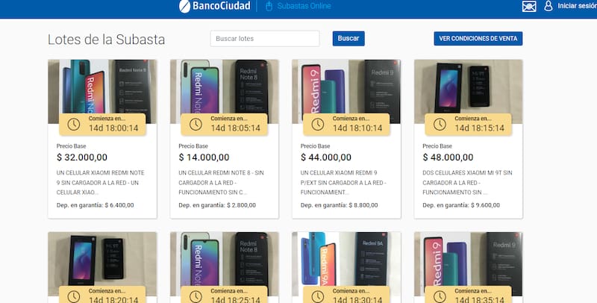
Task: Click description of DOS CELULARES XIAOMI lot
Action: [x=469, y=182]
